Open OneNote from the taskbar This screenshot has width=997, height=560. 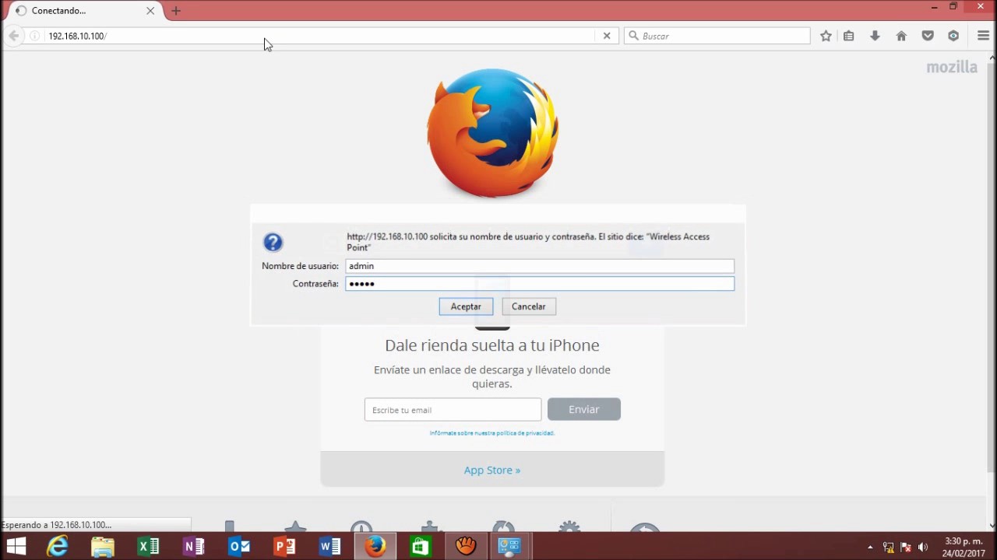pyautogui.click(x=193, y=547)
